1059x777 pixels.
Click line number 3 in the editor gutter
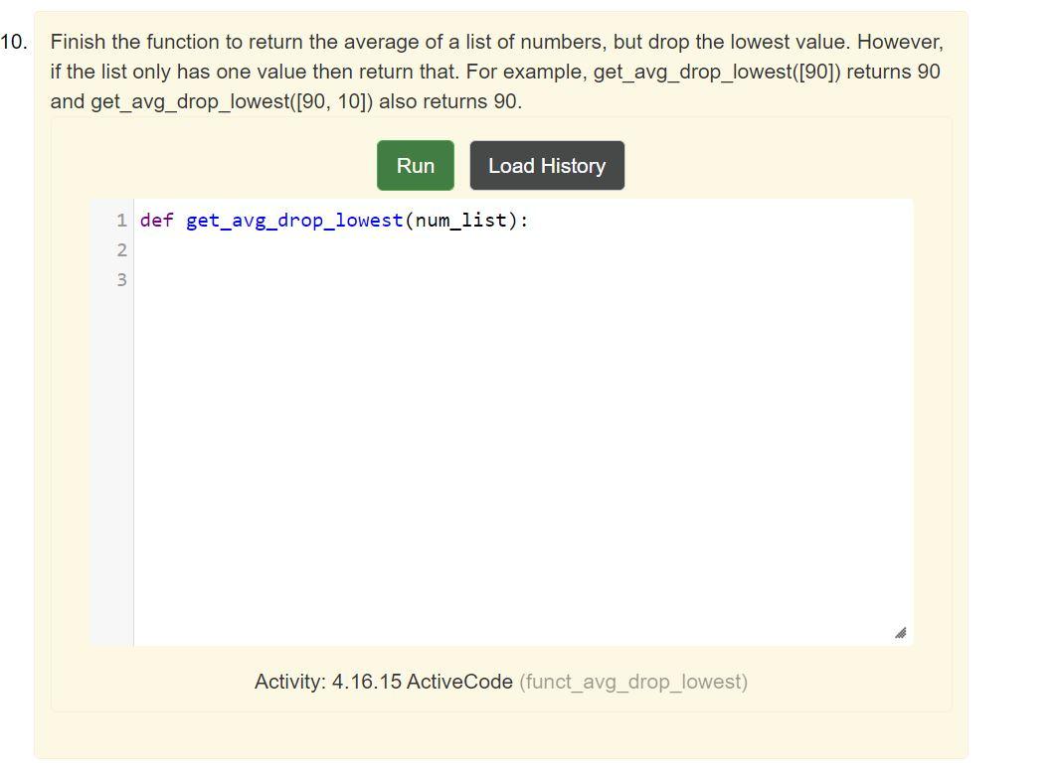[x=120, y=280]
